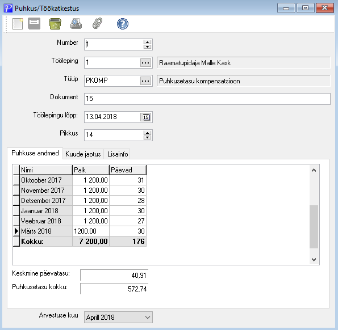The height and width of the screenshot is (330, 338).
Task: Click the new document toolbar icon
Action: (18, 24)
